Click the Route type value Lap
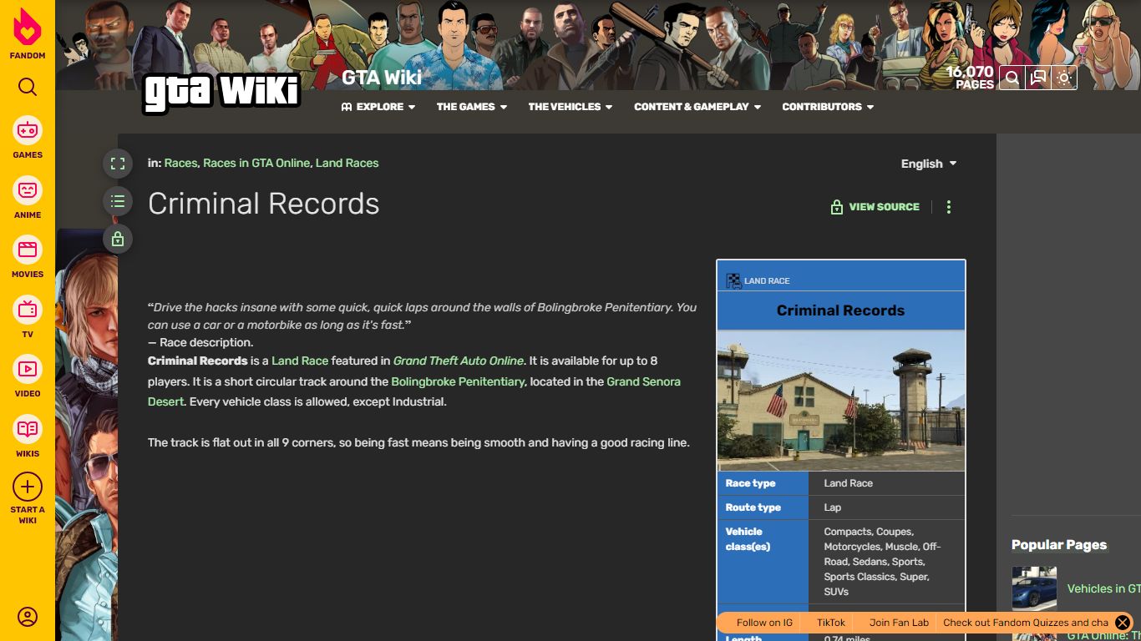The image size is (1141, 641). (832, 507)
